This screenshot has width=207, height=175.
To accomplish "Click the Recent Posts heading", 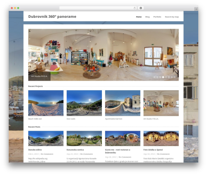I will (x=34, y=127).
